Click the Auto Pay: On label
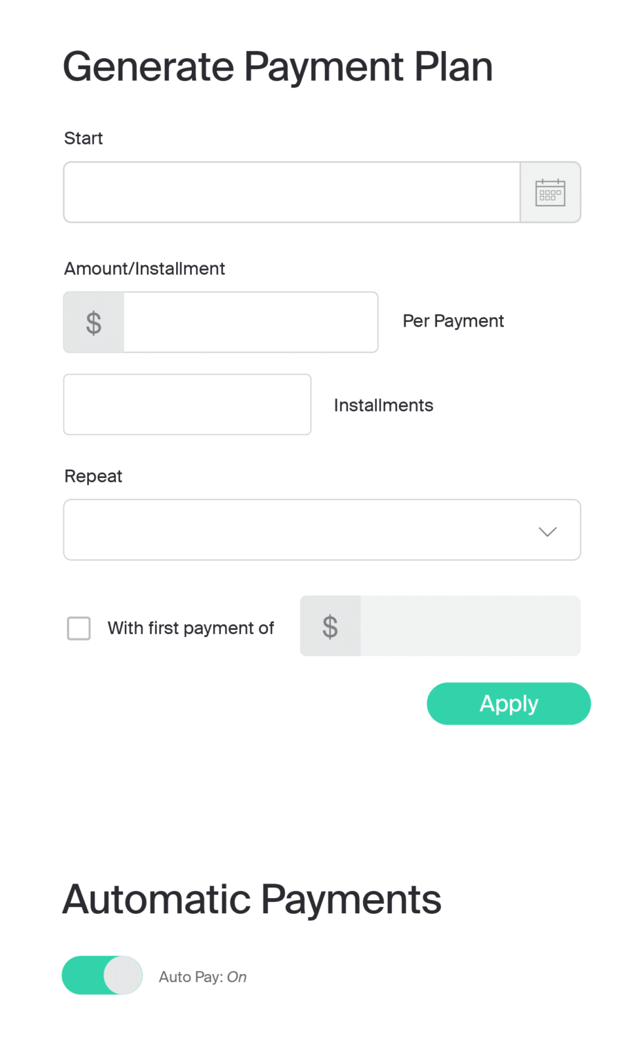Viewport: 644px width, 1061px height. tap(202, 976)
